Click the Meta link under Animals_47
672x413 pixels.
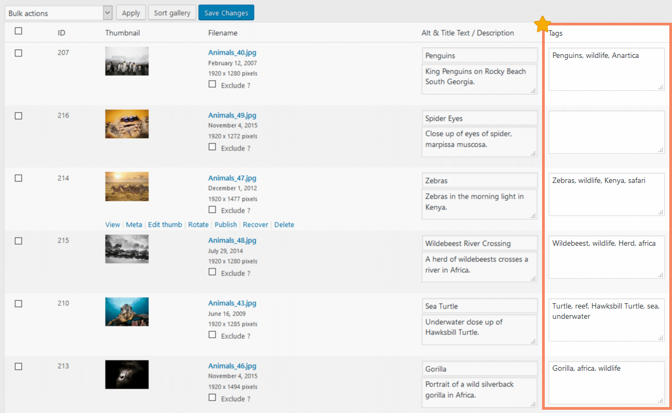[x=134, y=225]
